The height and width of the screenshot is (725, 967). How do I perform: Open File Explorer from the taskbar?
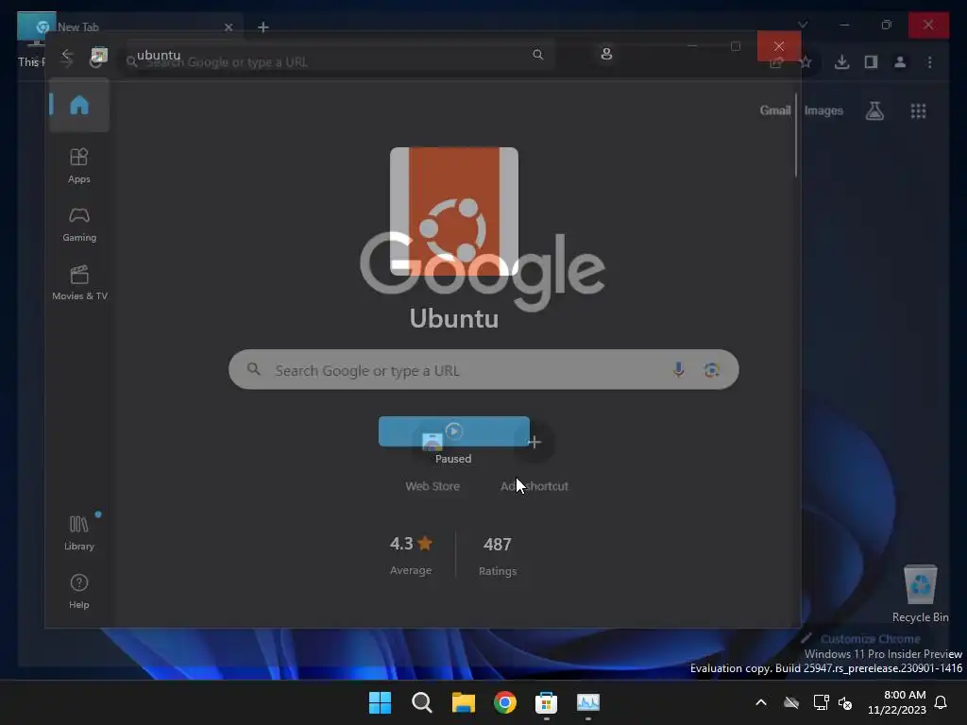(463, 702)
